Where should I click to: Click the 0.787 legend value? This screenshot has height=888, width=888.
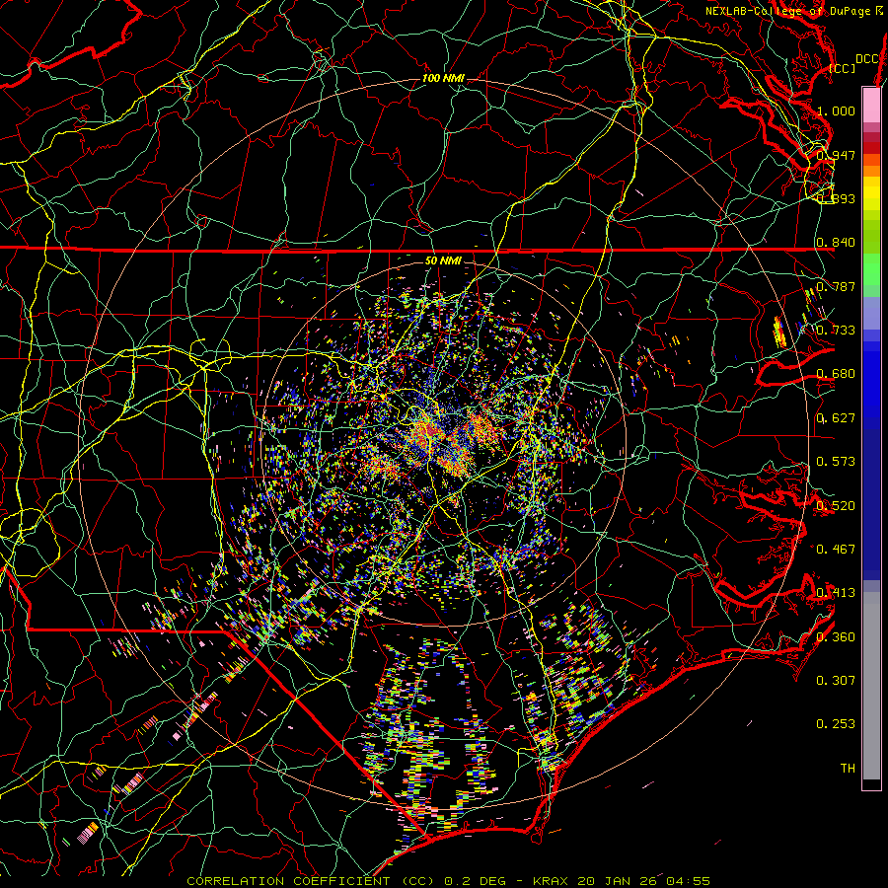coord(836,286)
